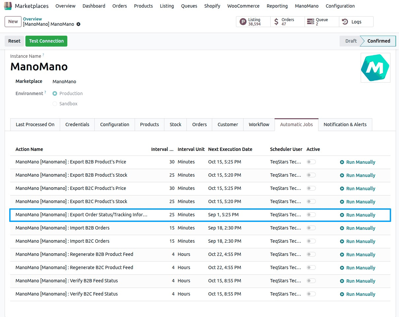Run Export B2B Product's Stock manually

[x=358, y=175]
